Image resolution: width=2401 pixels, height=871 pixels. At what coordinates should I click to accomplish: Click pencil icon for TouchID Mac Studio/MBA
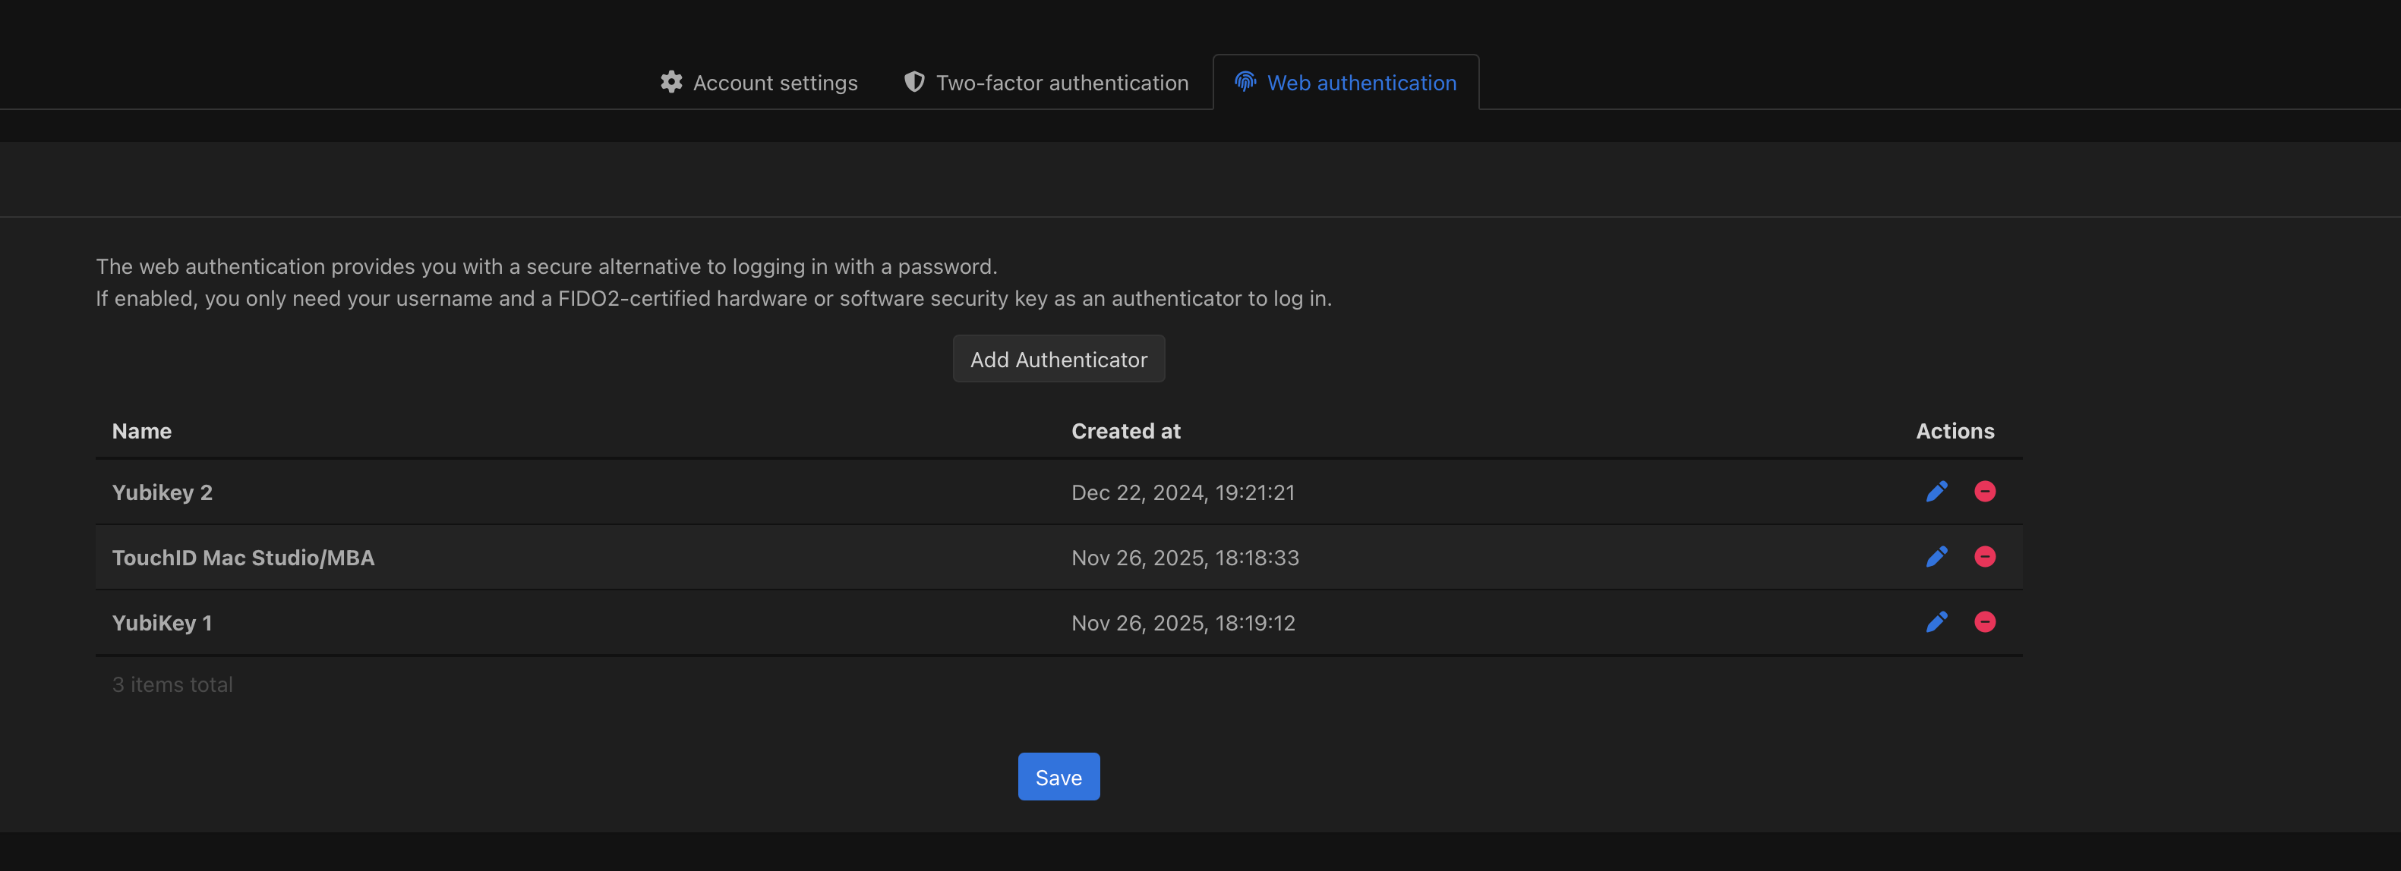[x=1936, y=557]
